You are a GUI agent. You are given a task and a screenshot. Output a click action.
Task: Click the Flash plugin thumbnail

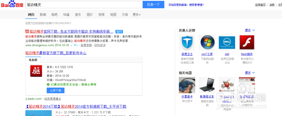tap(247, 43)
